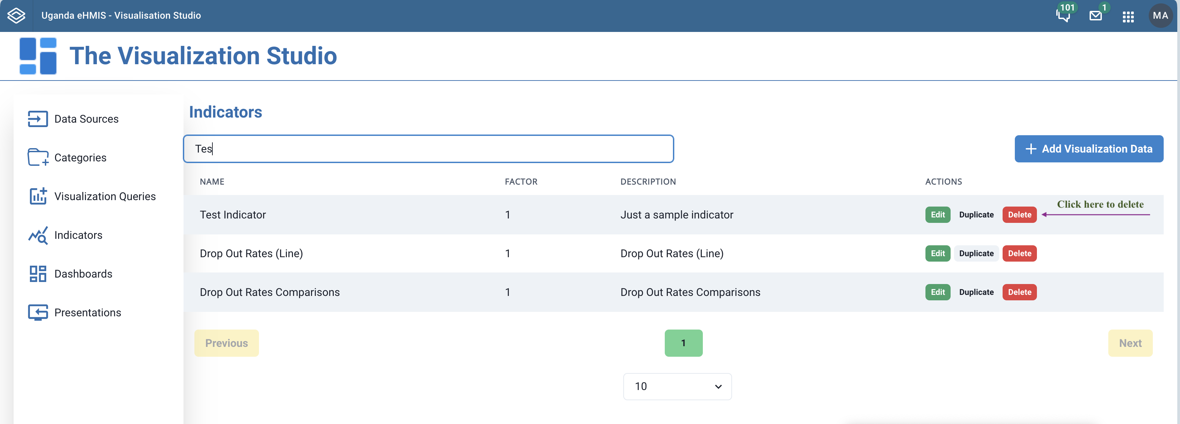Duplicate Drop Out Rates Comparisons indicator
This screenshot has height=424, width=1180.
click(x=976, y=292)
